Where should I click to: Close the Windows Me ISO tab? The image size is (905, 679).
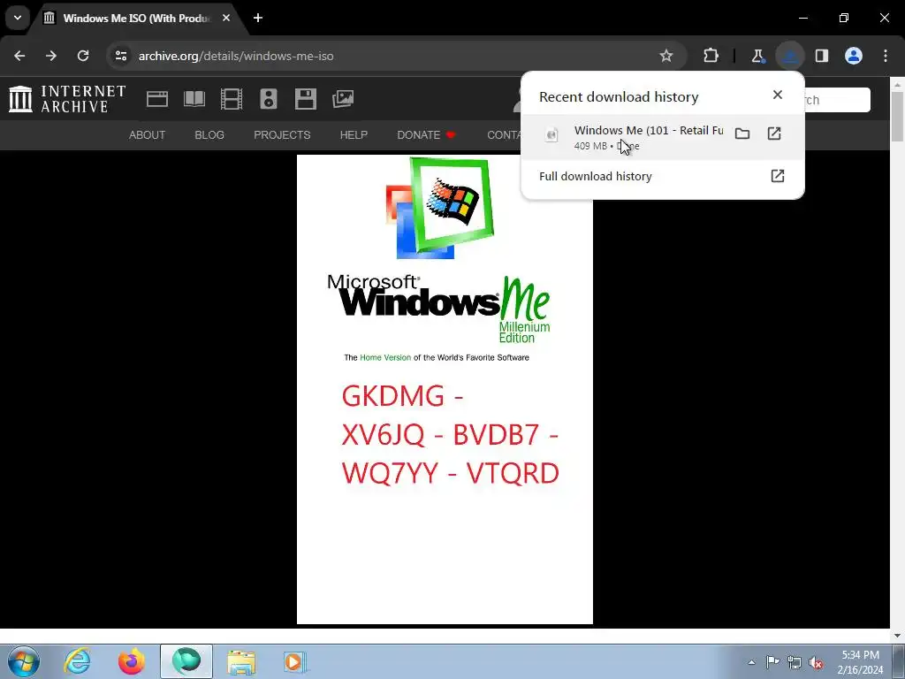coord(226,18)
